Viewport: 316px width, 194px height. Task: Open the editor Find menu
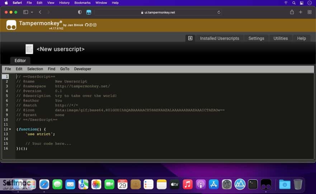pos(51,69)
